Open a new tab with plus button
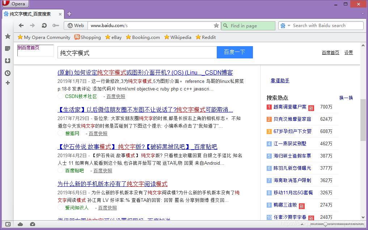Image resolution: width=368 pixels, height=230 pixels. [x=69, y=14]
